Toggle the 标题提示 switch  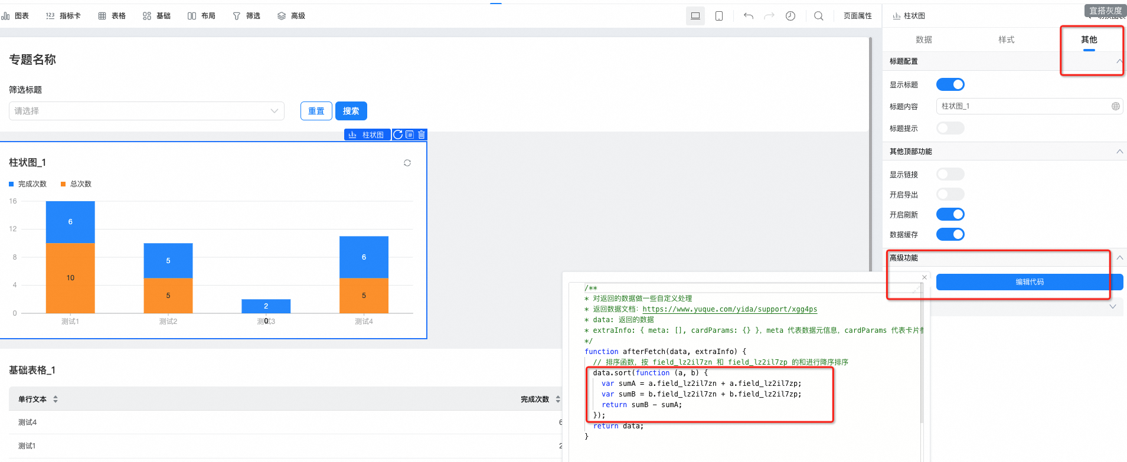[x=950, y=128]
